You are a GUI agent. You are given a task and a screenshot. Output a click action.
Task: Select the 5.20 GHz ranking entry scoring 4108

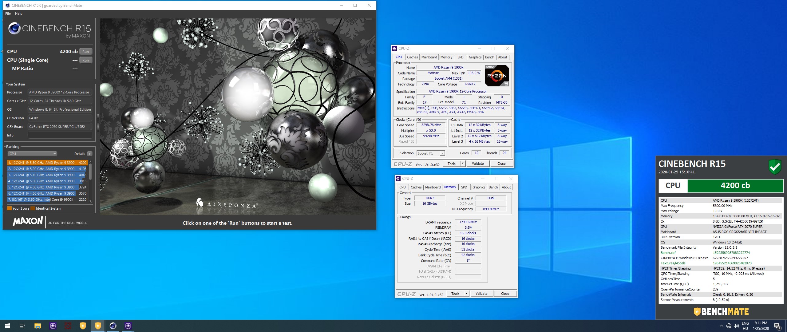(47, 169)
